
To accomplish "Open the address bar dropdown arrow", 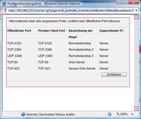I will click(x=136, y=11).
